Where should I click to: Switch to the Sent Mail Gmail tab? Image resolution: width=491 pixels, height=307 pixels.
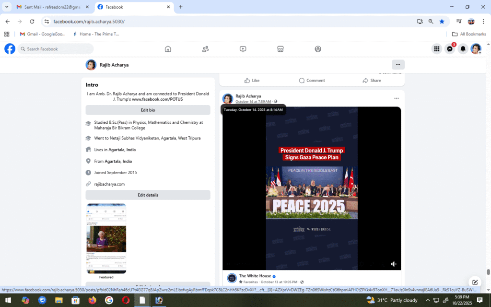pos(48,7)
